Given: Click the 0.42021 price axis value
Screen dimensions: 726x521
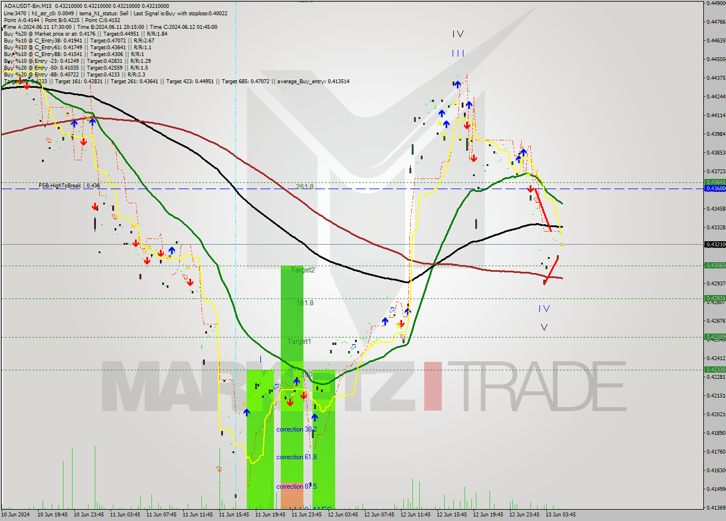Looking at the screenshot, I should [716, 414].
